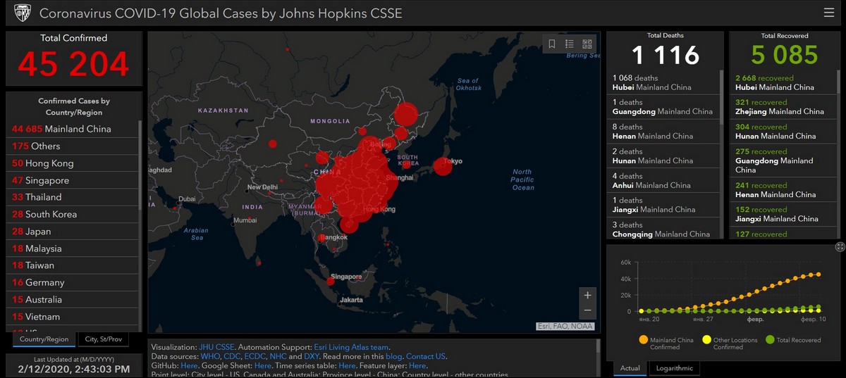
Task: Click the large Tokyo red circle on map
Action: pos(443,166)
